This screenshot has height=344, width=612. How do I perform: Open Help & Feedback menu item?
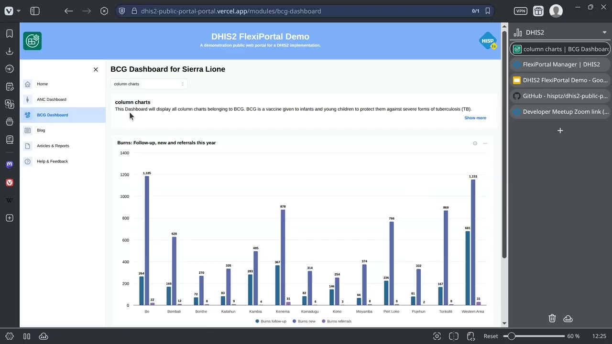click(x=63, y=161)
